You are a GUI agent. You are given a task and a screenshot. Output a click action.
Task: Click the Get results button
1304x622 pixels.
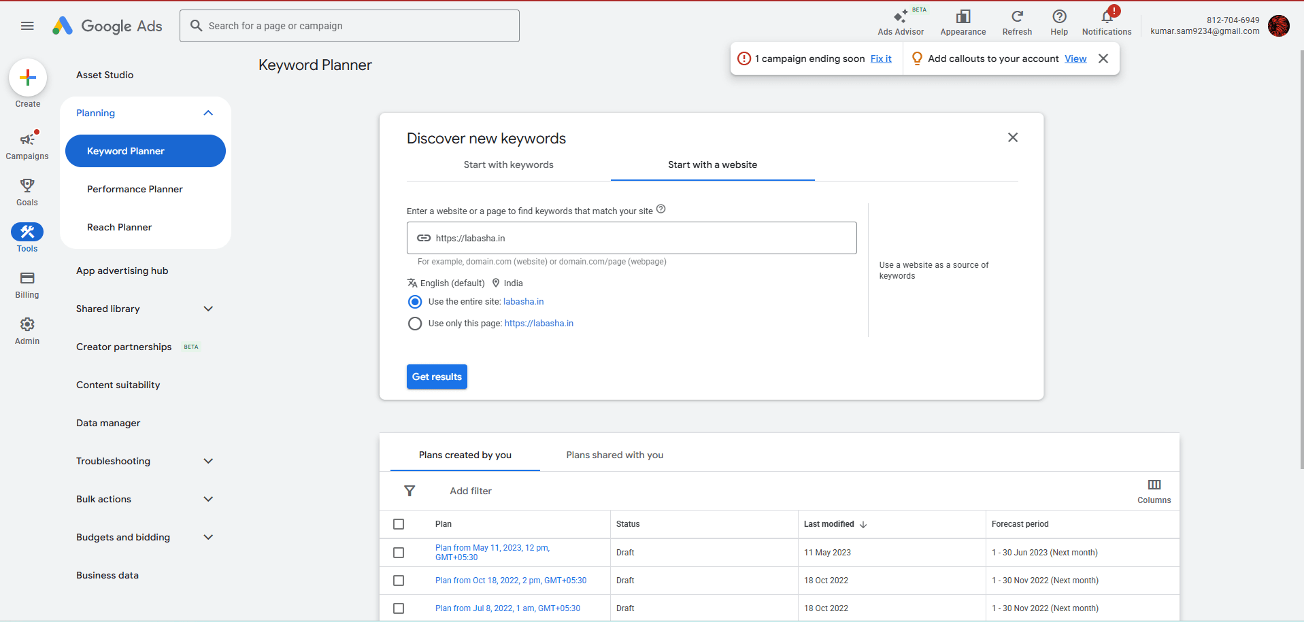(437, 376)
